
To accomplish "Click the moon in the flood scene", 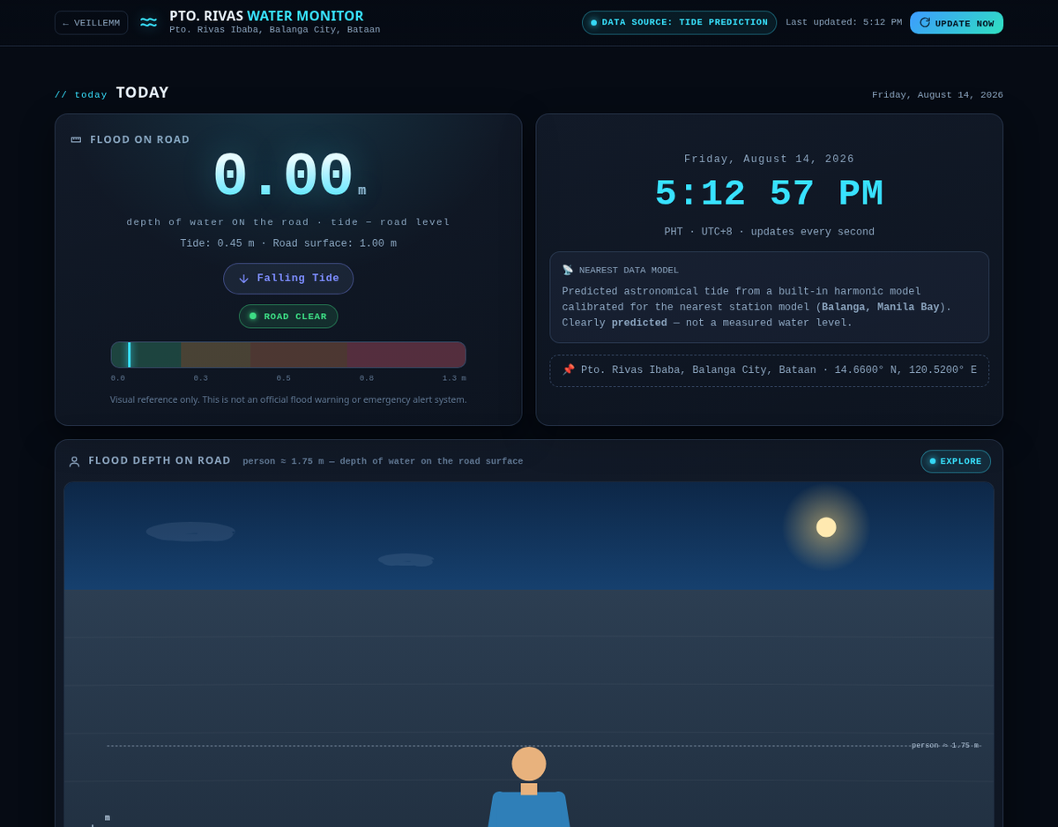I will (826, 527).
